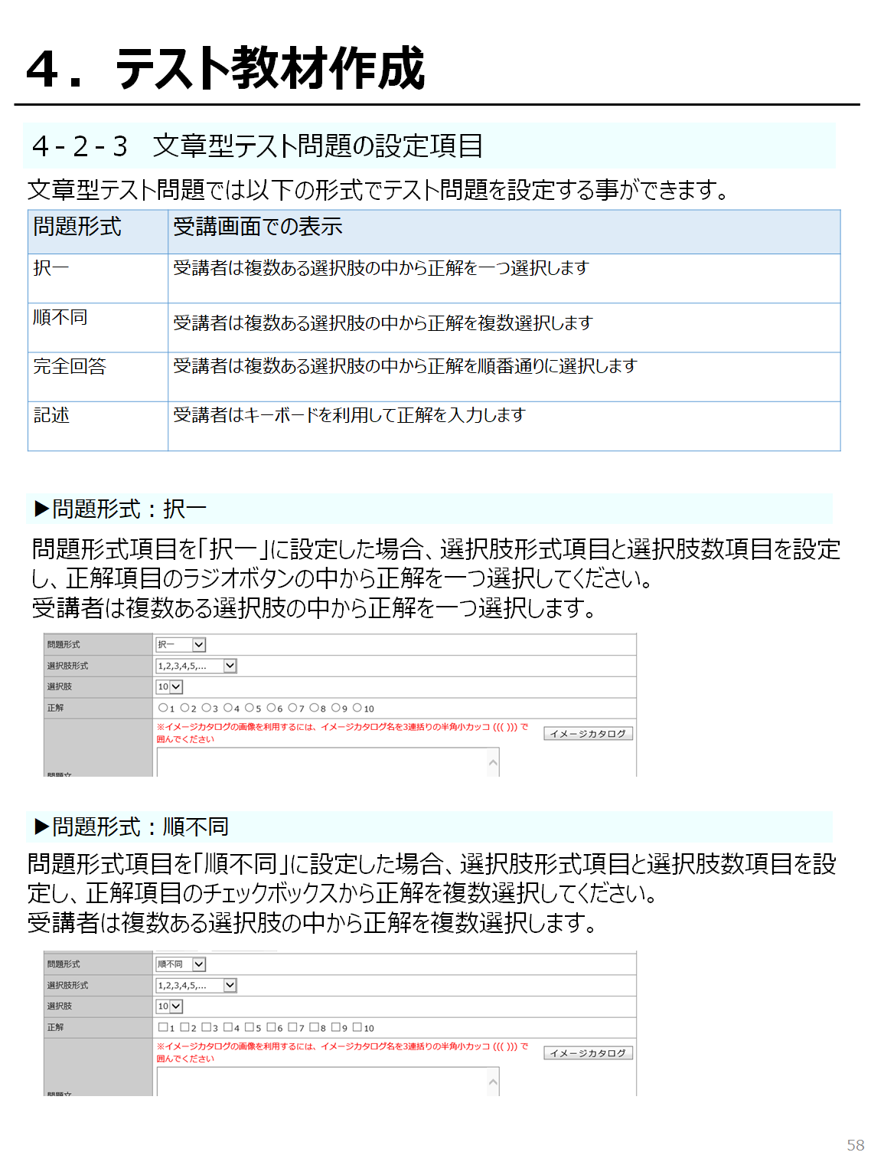Choose radio button 5 in 正解 row
The height and width of the screenshot is (1162, 871).
pos(249,708)
